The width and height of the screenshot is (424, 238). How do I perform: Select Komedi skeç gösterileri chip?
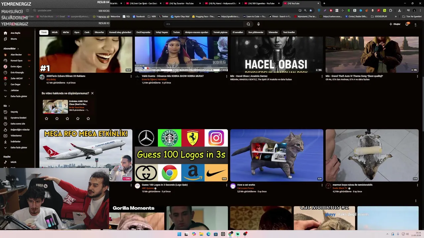click(x=120, y=32)
